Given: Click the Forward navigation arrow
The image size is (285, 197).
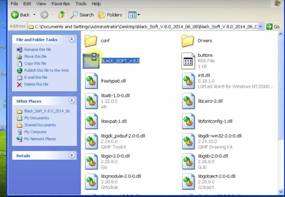Looking at the screenshot, I should (x=44, y=15).
